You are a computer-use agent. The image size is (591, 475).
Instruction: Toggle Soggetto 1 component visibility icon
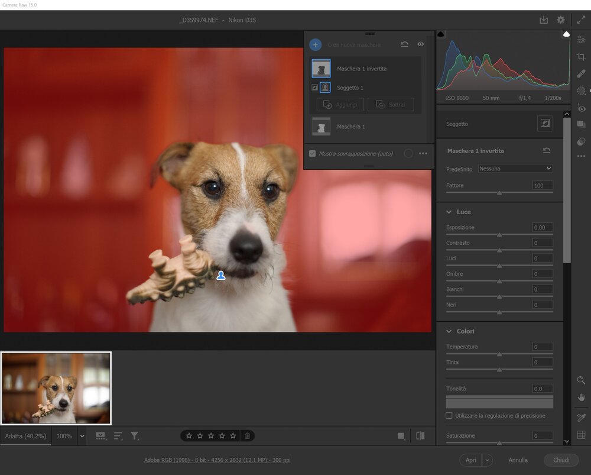pyautogui.click(x=314, y=88)
